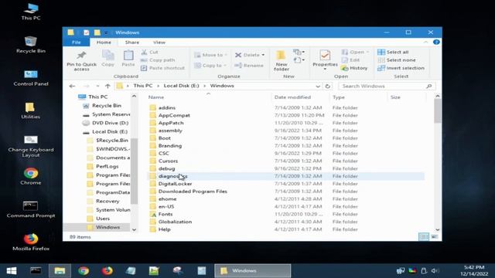Open Utilities folder on desktop

click(31, 110)
